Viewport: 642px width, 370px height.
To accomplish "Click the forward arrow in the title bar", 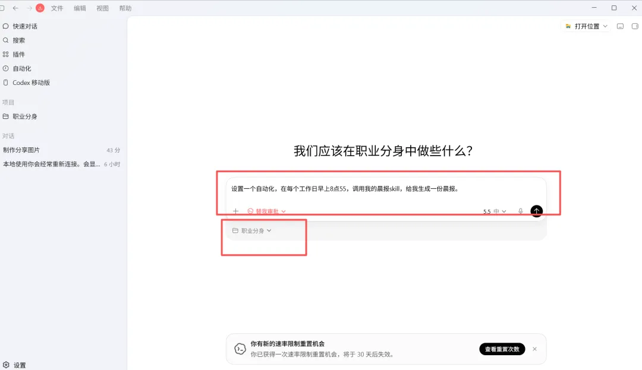I will click(29, 8).
